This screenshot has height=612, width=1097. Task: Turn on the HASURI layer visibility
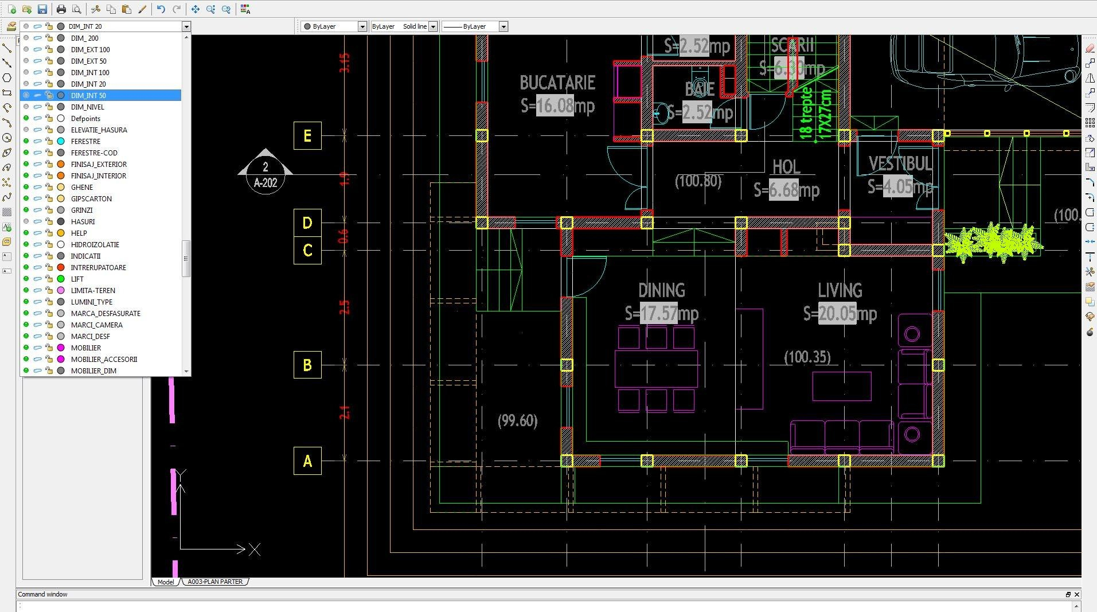[x=26, y=221]
